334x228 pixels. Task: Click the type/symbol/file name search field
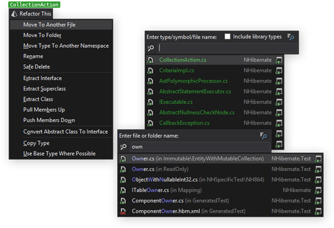click(220, 48)
